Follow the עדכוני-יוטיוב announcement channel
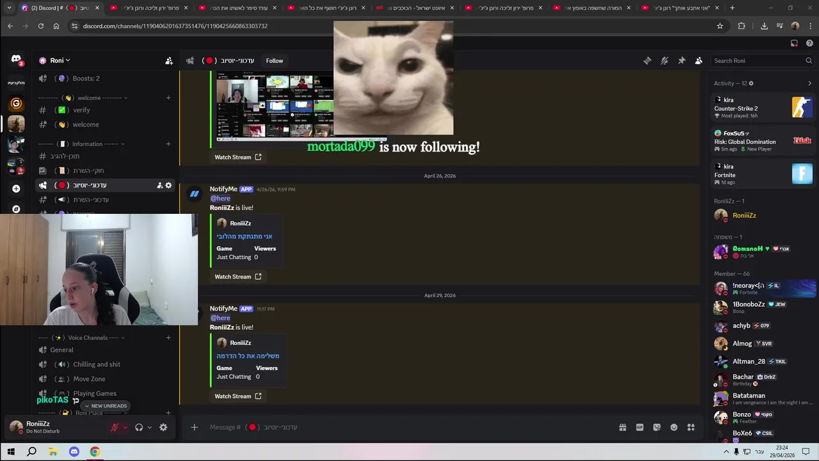 pos(274,61)
